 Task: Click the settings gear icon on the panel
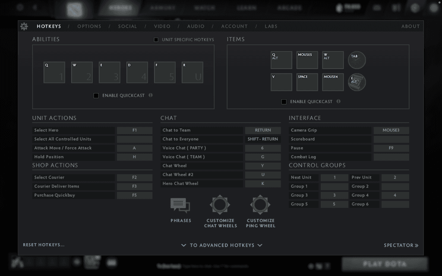tap(24, 26)
